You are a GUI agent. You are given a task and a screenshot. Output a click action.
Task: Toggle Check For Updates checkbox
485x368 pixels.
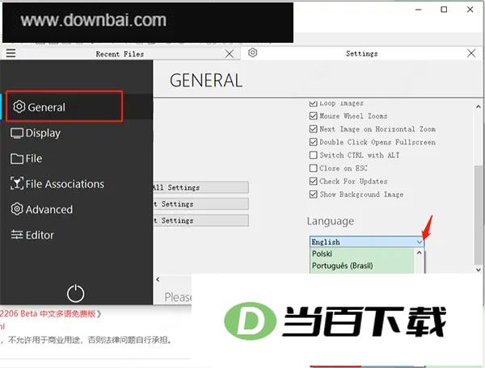(314, 182)
